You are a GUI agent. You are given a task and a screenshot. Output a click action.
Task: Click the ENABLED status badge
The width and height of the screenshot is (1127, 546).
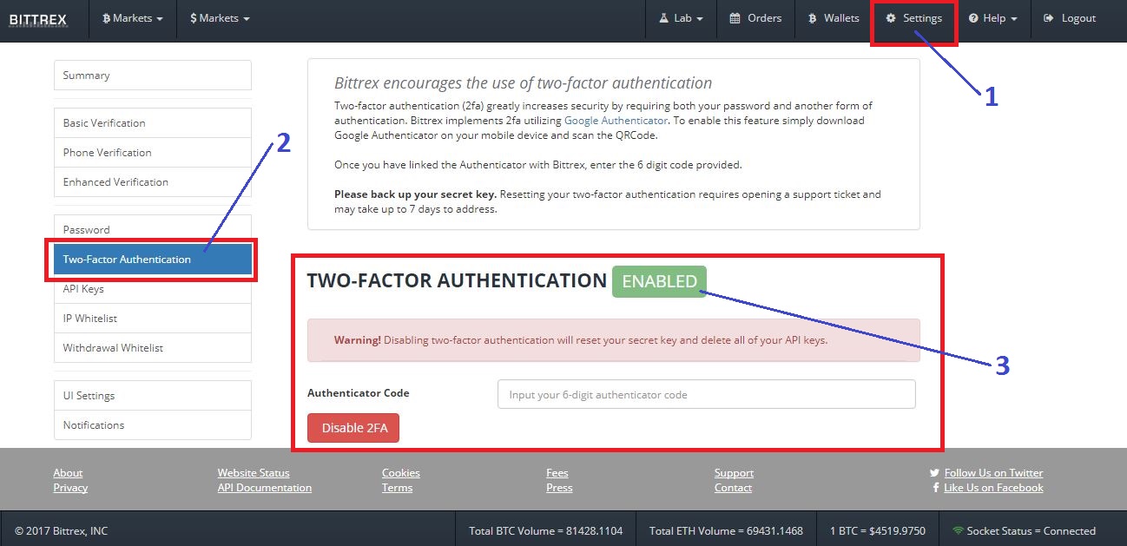[x=660, y=281]
